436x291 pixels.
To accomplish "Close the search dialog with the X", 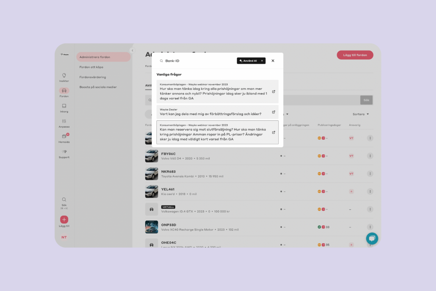I will click(x=273, y=61).
